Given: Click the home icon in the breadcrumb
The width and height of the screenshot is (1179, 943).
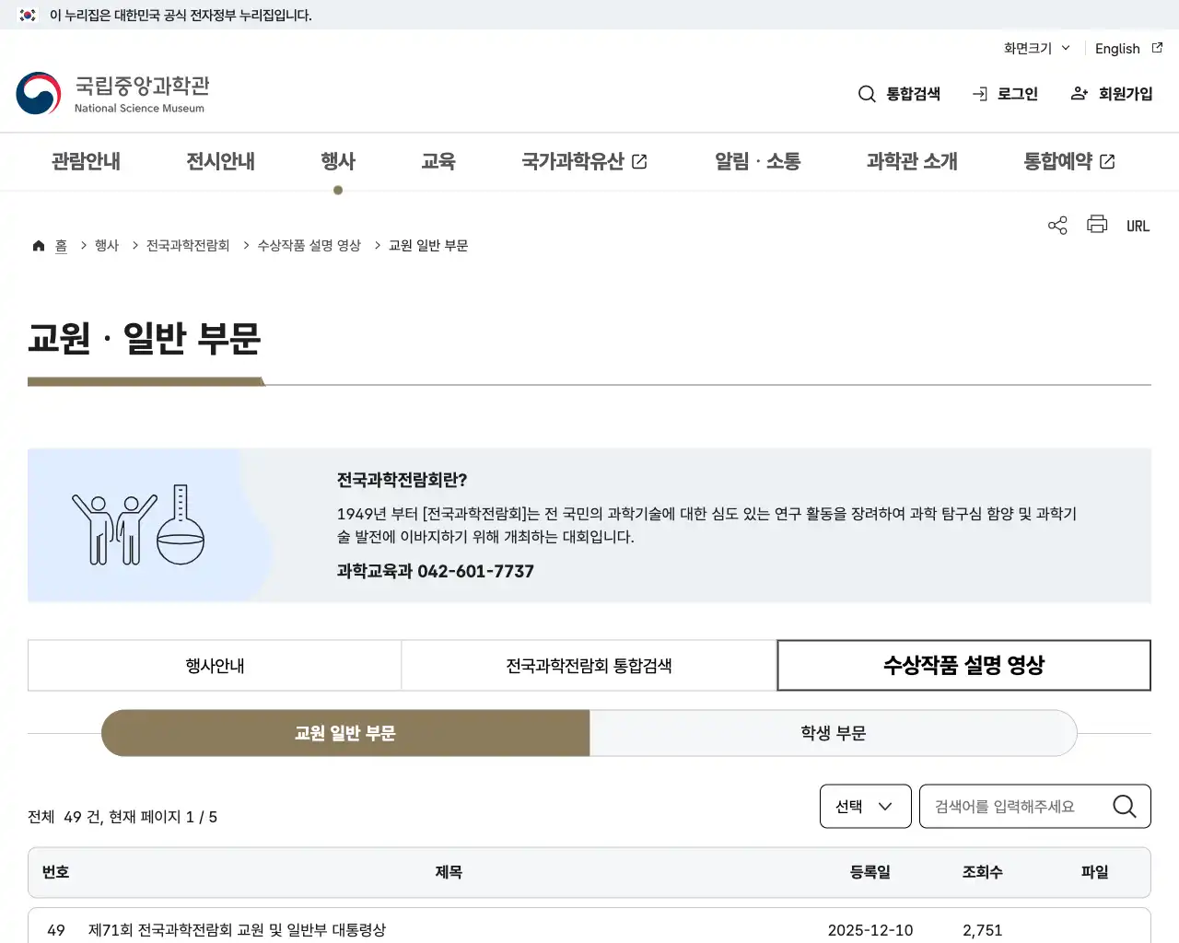Looking at the screenshot, I should [x=38, y=244].
